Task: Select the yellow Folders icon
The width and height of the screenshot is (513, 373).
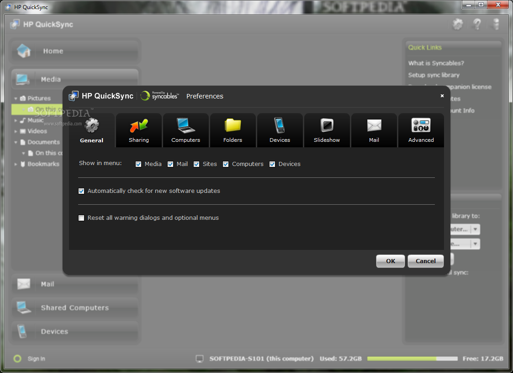Action: coord(233,125)
